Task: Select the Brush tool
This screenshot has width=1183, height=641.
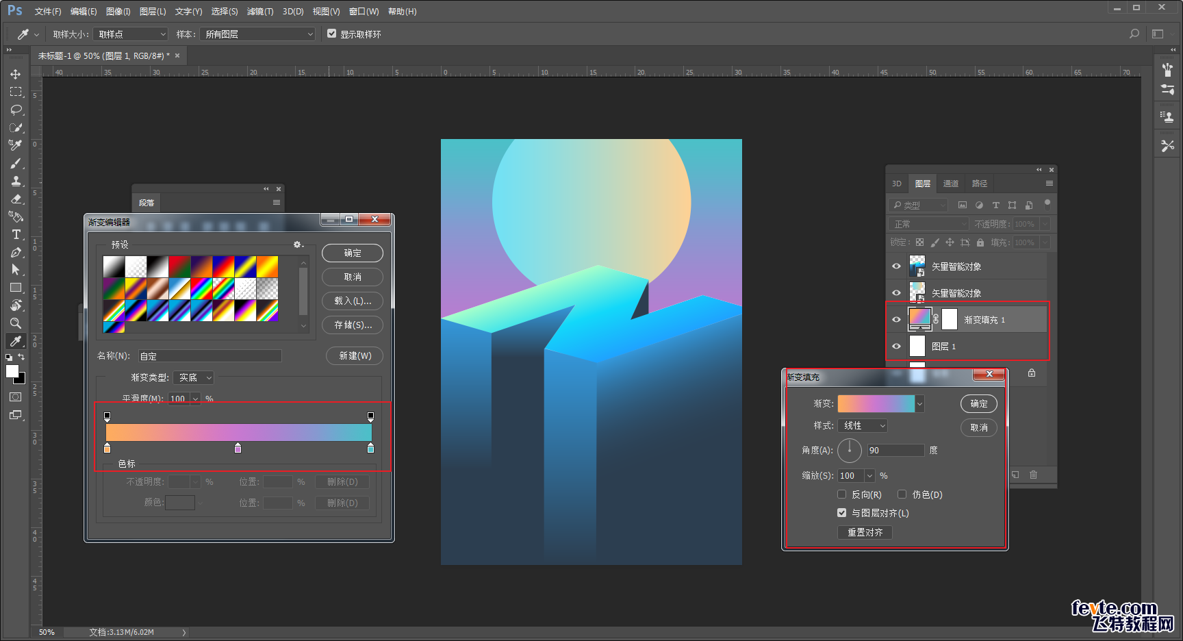Action: (16, 163)
